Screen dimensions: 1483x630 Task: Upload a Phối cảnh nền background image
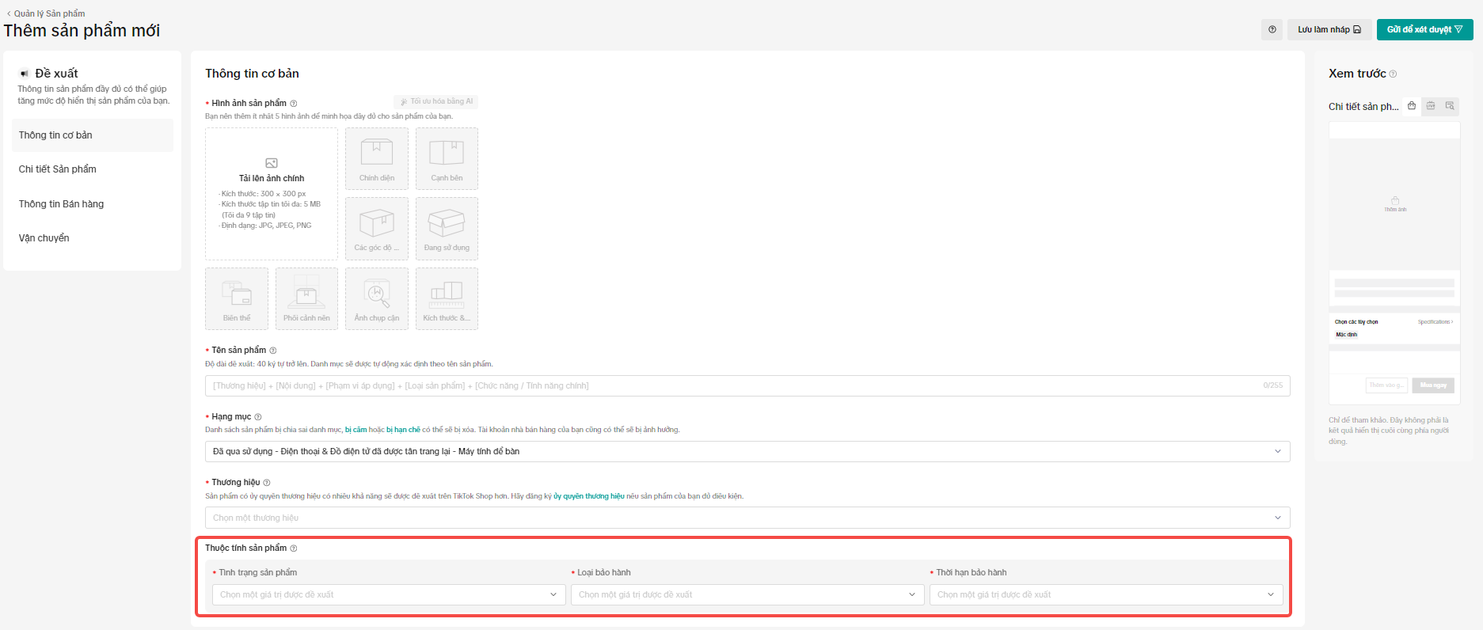pyautogui.click(x=307, y=298)
